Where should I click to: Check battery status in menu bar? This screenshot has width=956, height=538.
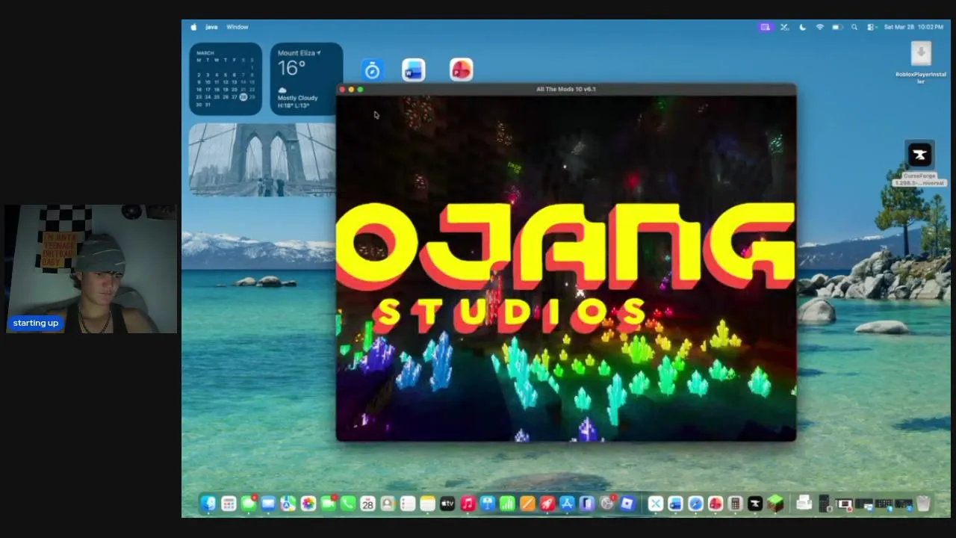[x=837, y=27]
